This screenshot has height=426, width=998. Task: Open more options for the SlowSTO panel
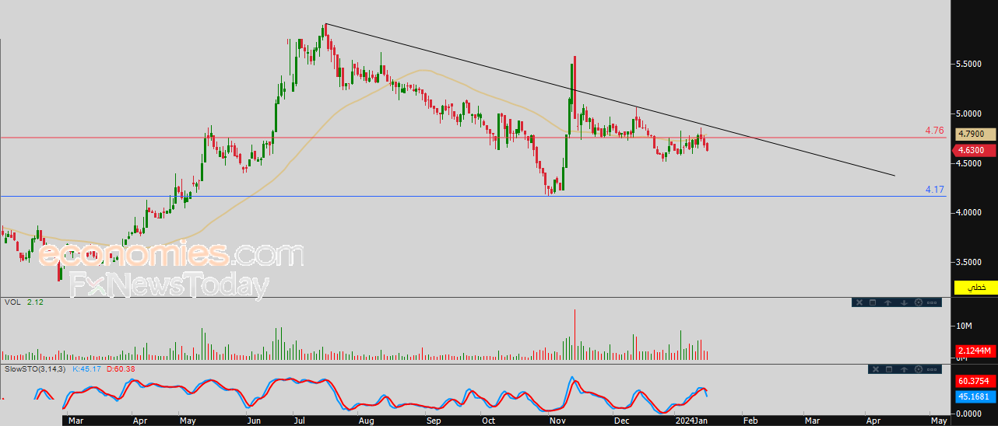pyautogui.click(x=932, y=369)
